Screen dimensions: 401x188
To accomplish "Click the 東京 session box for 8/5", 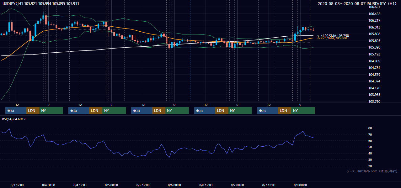I will (x=142, y=111).
